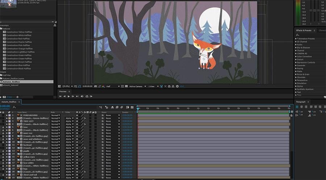Viewport: 326px width, 180px height.
Task: Click the show channel color icon in viewer
Action: [x=103, y=86]
